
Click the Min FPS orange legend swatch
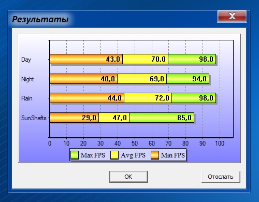coord(155,155)
